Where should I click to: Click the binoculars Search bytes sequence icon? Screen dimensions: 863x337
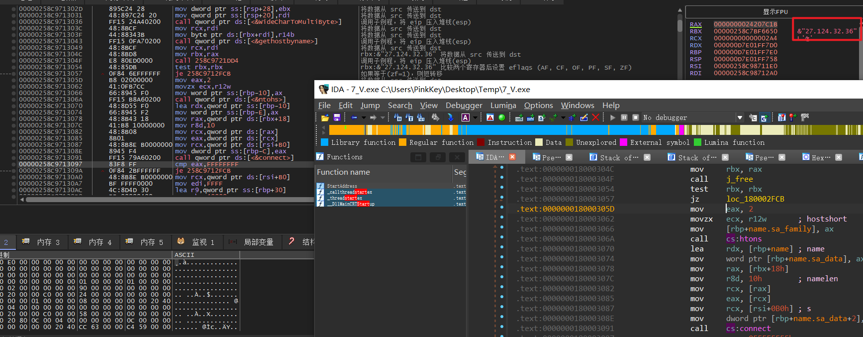(421, 117)
